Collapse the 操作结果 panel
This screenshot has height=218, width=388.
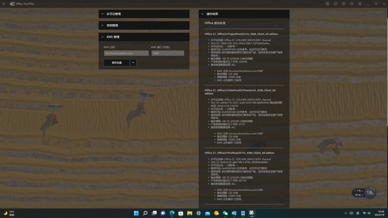tap(244, 14)
